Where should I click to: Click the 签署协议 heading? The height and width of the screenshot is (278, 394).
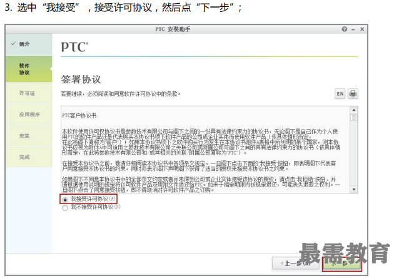81,80
